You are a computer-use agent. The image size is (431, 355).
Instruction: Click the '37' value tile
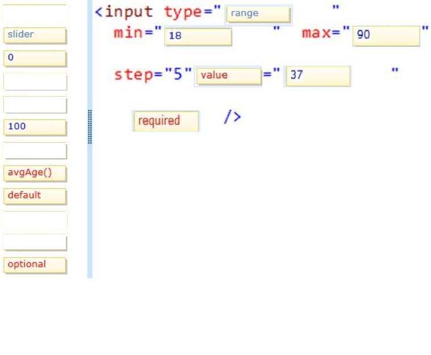point(318,76)
